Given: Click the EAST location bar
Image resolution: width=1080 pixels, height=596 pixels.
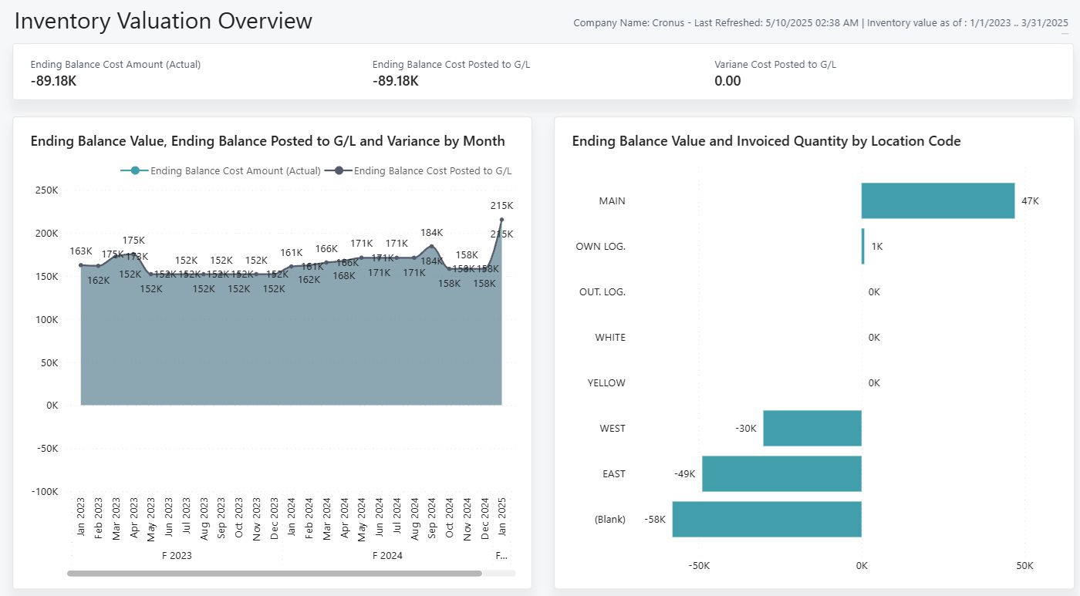Looking at the screenshot, I should point(781,473).
